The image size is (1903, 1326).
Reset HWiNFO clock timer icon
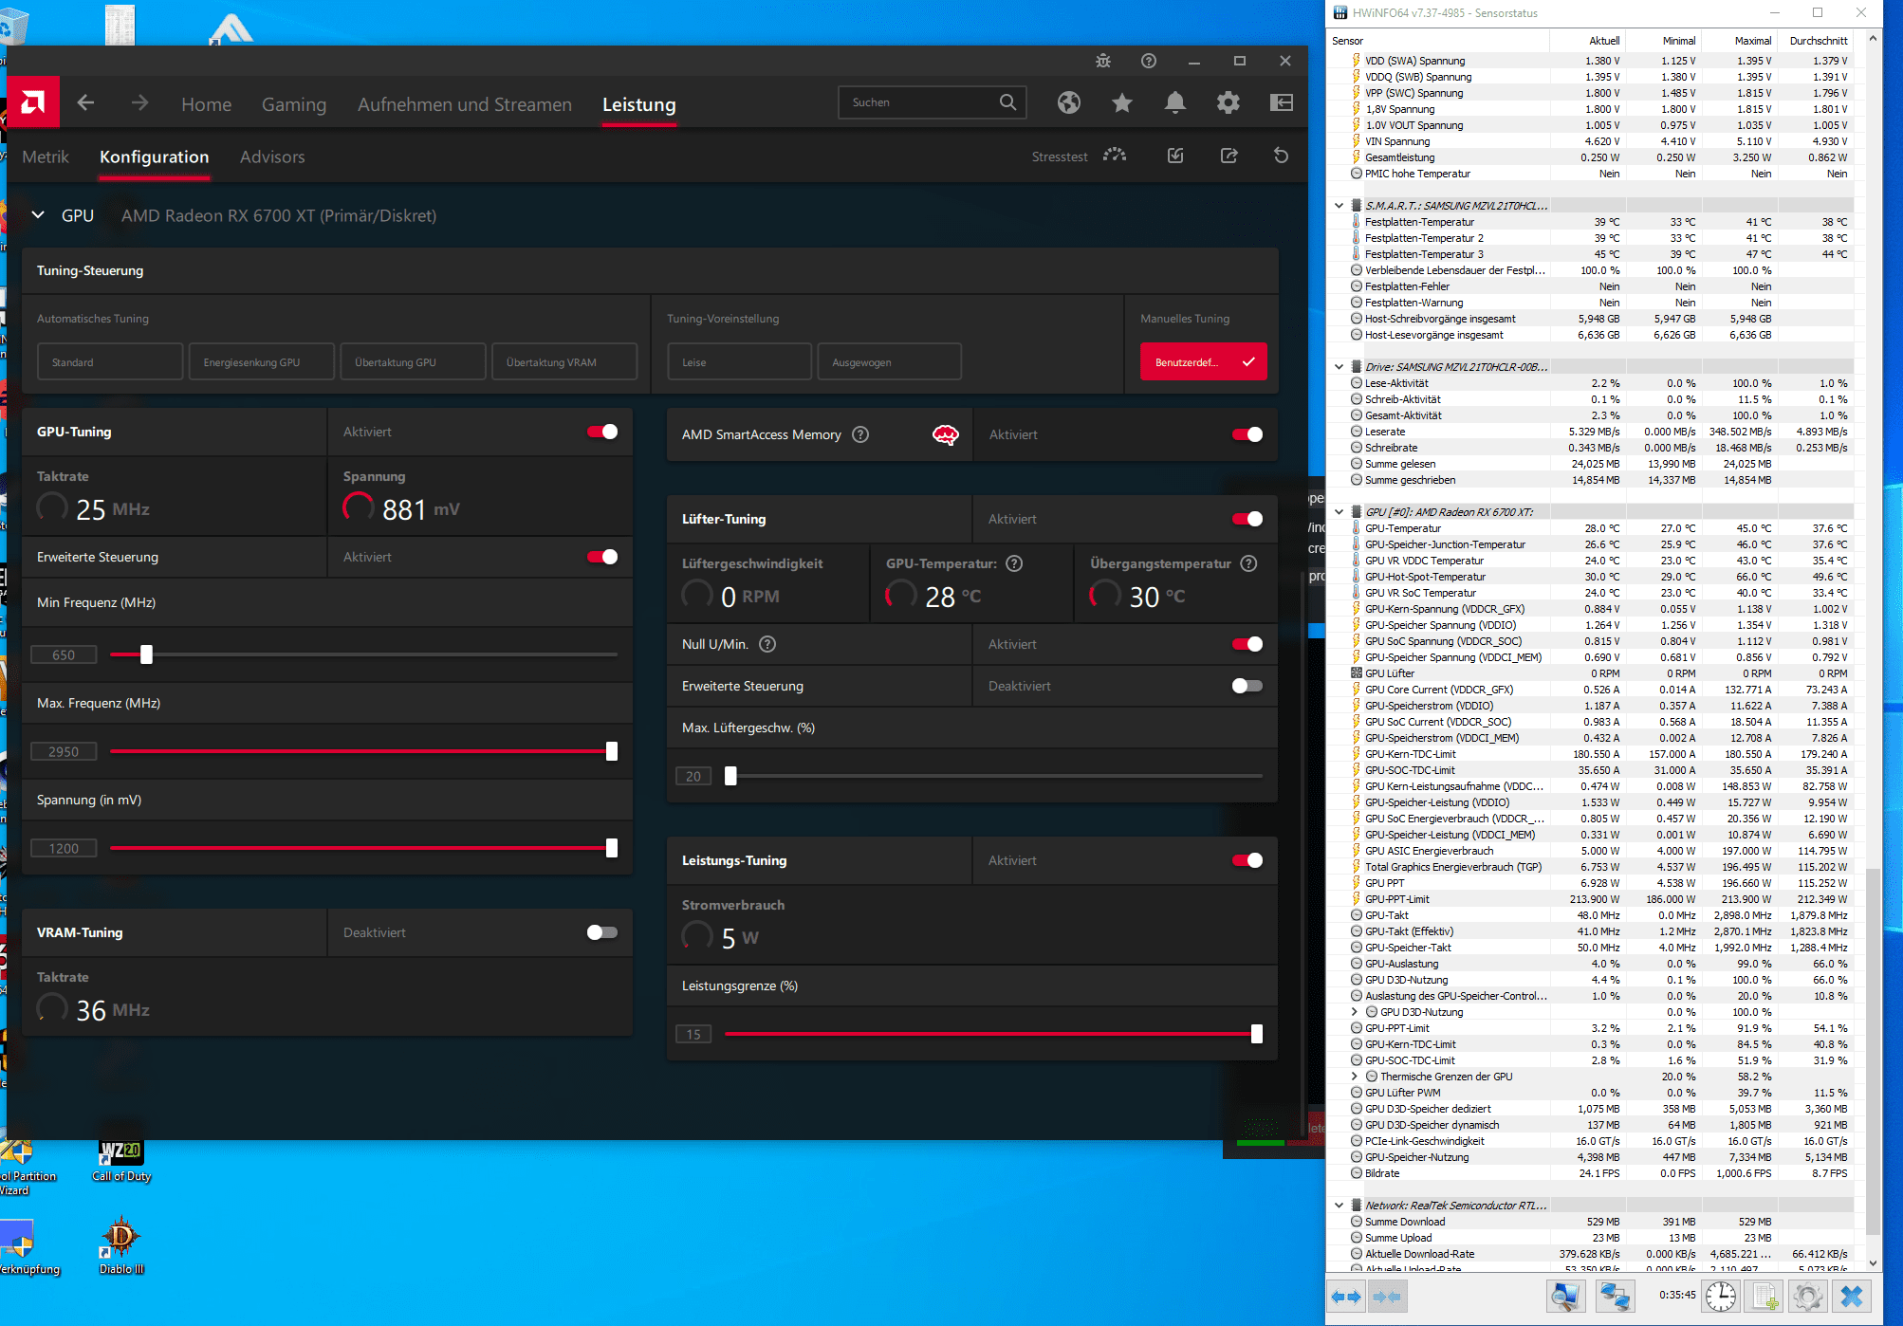[x=1721, y=1296]
